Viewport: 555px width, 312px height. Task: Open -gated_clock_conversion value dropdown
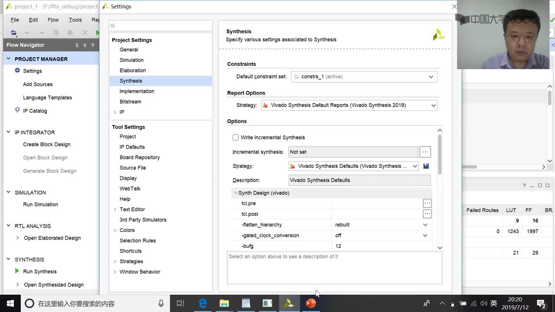point(425,235)
